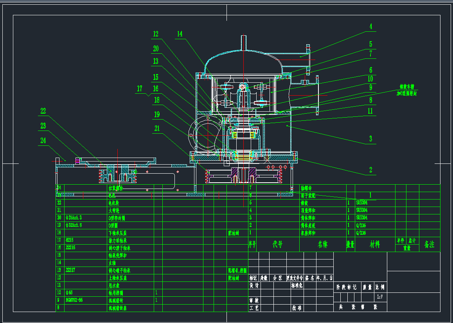Image resolution: width=453 pixels, height=323 pixels.
Task: Select the 8215 bearing code cell
Action: (70, 240)
